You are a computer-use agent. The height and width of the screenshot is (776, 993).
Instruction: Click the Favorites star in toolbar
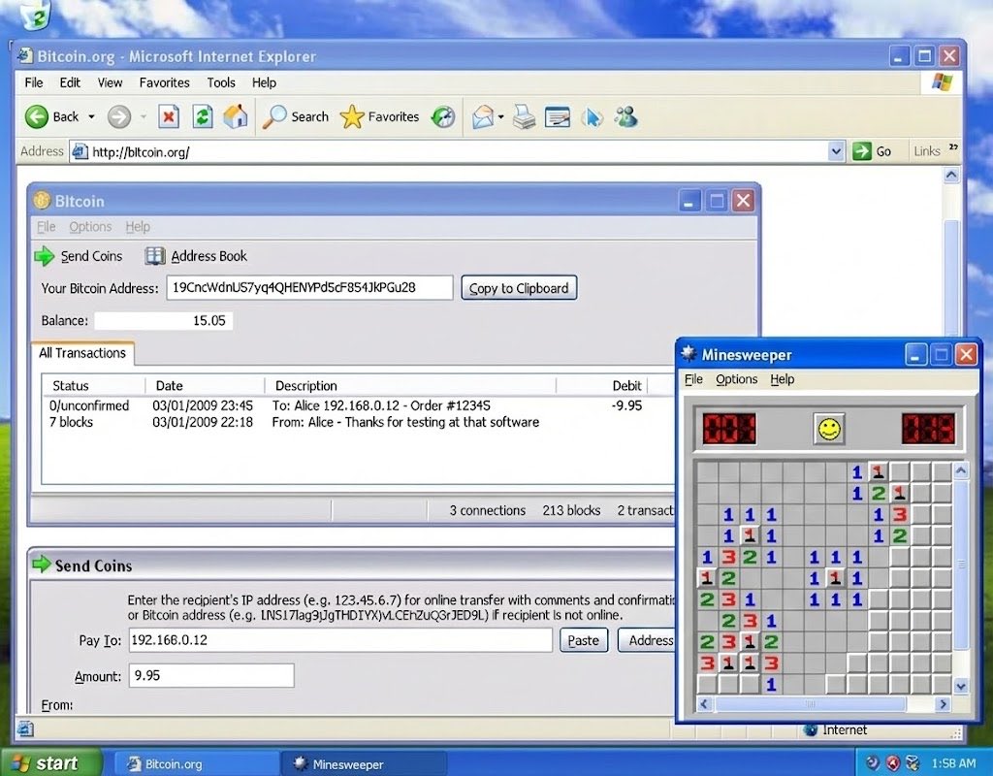click(352, 117)
